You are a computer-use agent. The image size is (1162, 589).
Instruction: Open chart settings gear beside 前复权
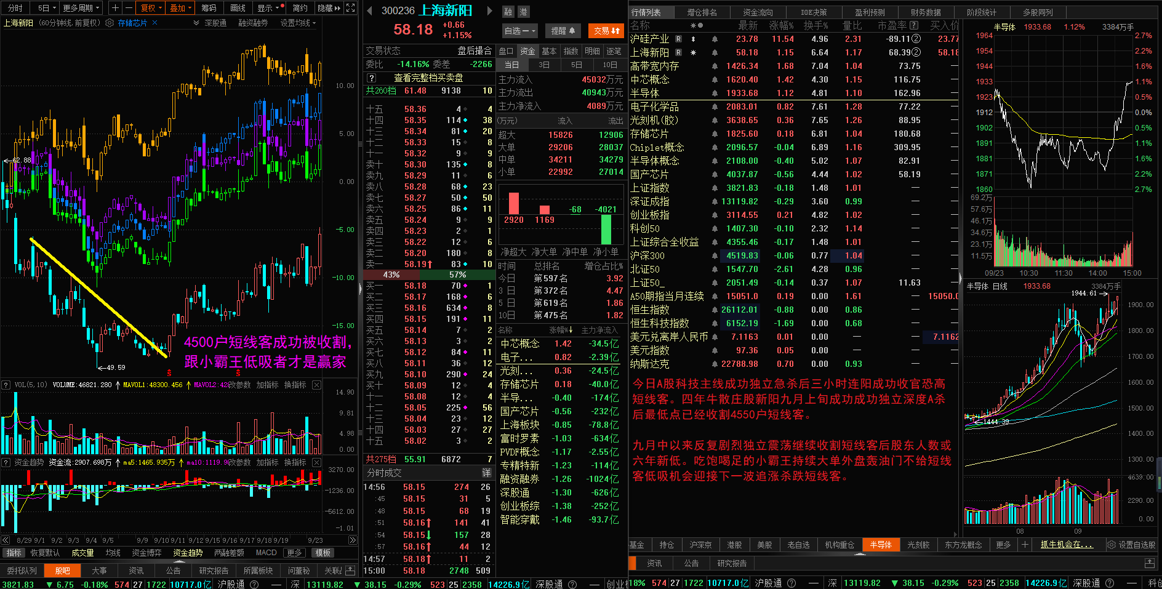pyautogui.click(x=110, y=23)
